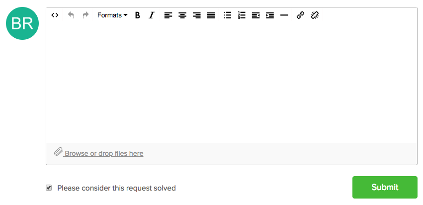Open source code view icon
The height and width of the screenshot is (205, 423).
click(55, 15)
